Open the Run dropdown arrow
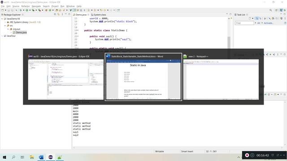287x161 pixels. tap(30, 10)
